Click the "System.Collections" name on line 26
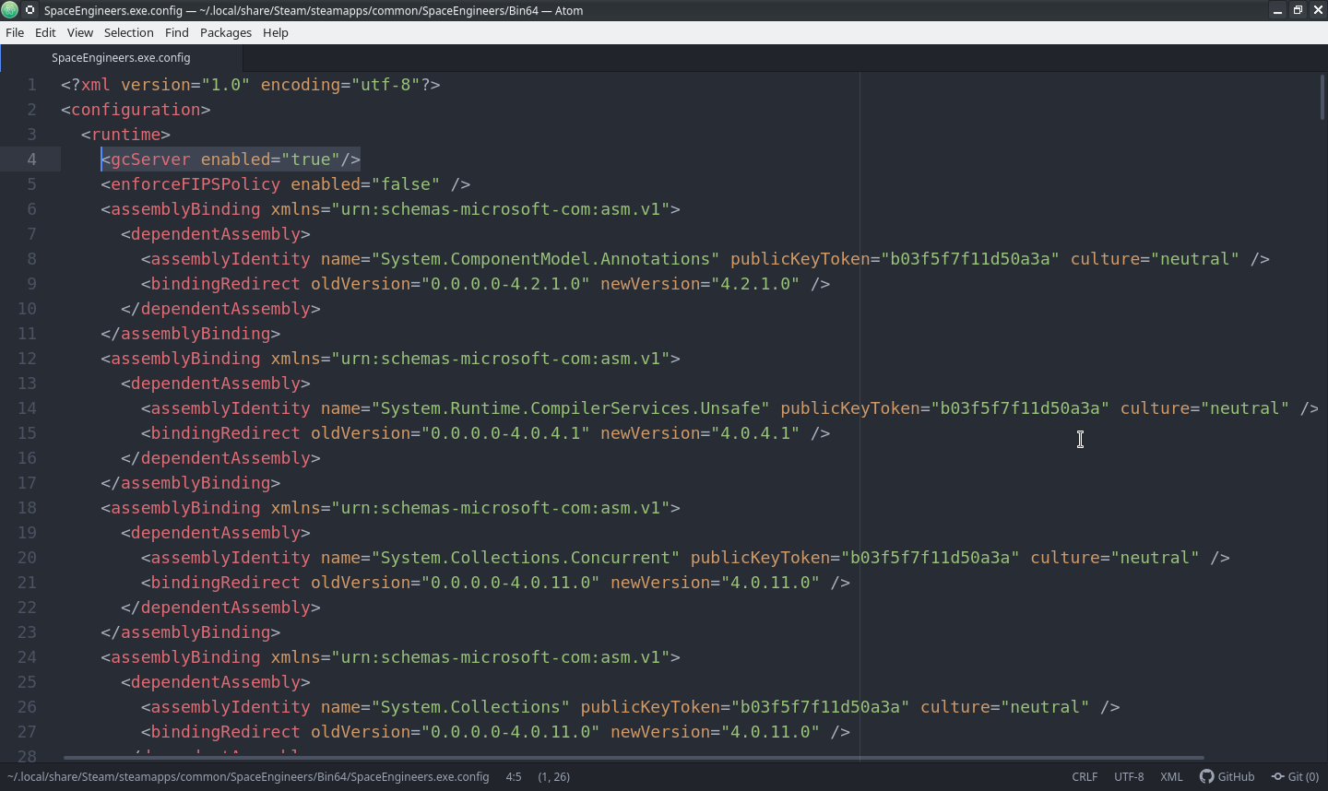Image resolution: width=1328 pixels, height=791 pixels. pyautogui.click(x=470, y=707)
